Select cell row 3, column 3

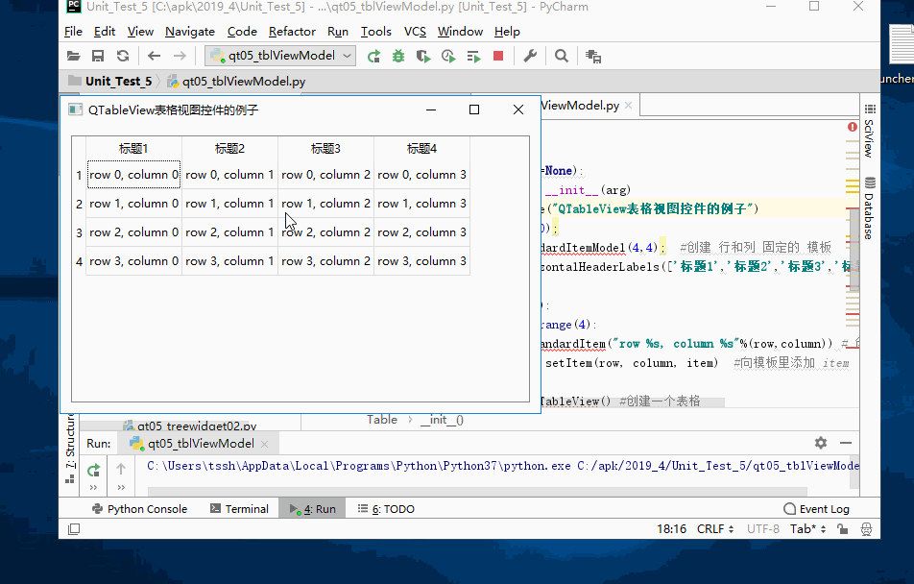click(x=421, y=261)
